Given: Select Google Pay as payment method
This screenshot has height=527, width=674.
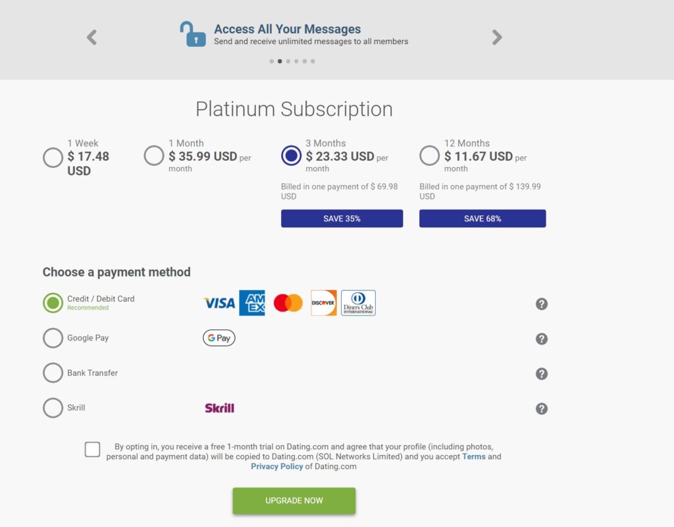Looking at the screenshot, I should point(53,338).
